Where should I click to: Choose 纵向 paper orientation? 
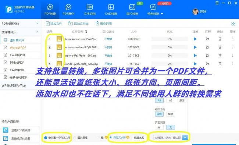pyautogui.click(x=159, y=114)
